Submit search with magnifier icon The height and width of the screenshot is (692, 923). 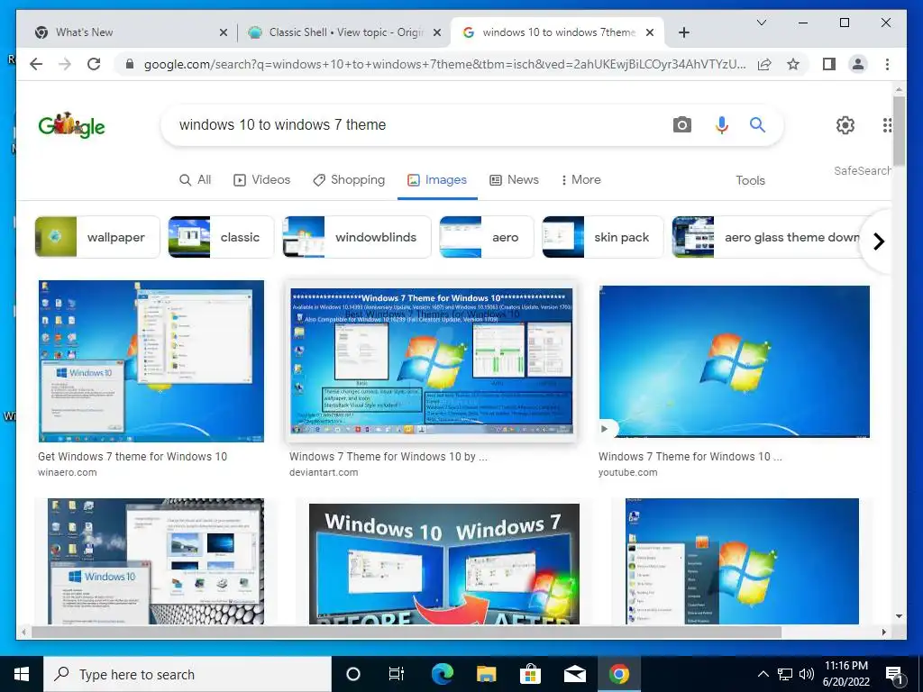pos(757,124)
